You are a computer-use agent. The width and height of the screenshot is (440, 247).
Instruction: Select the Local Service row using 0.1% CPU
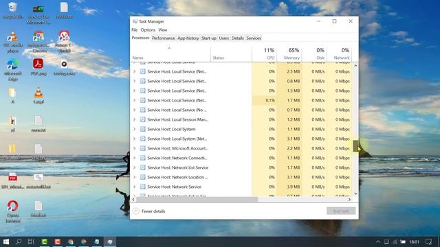pyautogui.click(x=241, y=100)
